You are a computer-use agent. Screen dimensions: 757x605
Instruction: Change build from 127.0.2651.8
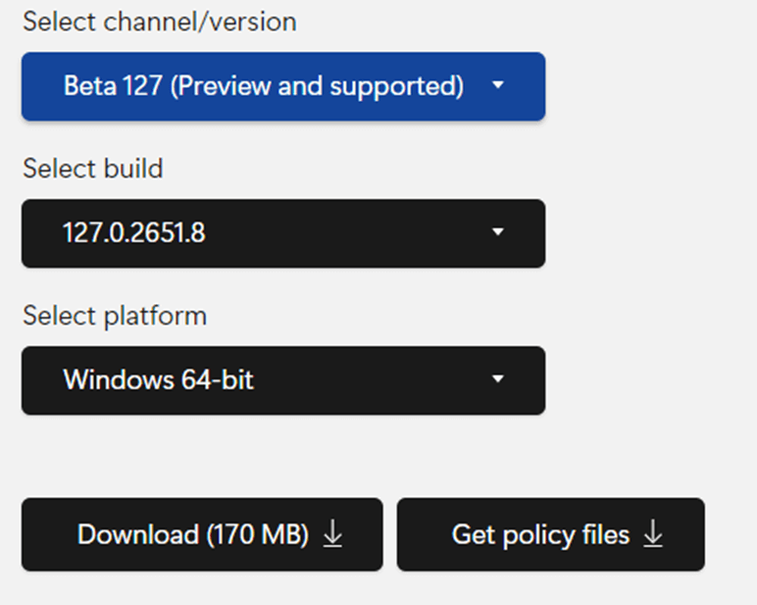[283, 233]
